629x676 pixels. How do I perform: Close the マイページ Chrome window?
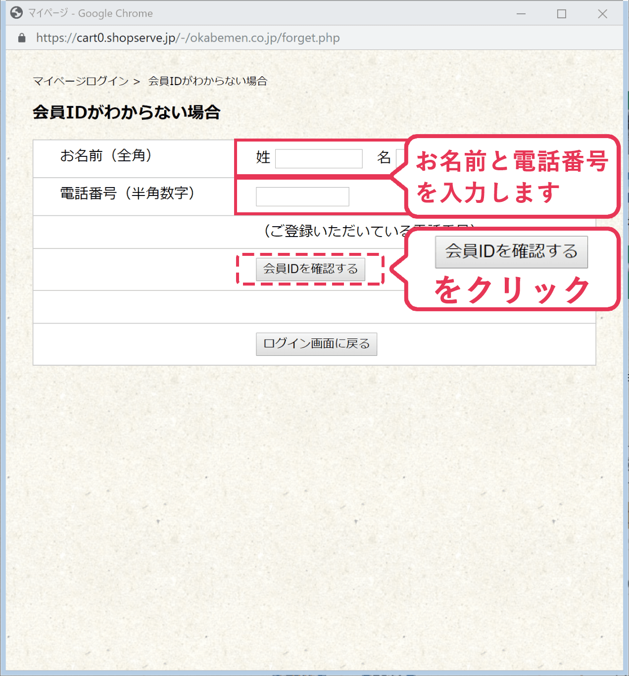(602, 14)
